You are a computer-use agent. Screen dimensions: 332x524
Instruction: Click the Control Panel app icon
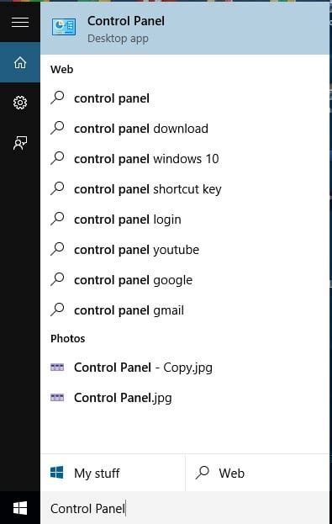point(64,28)
